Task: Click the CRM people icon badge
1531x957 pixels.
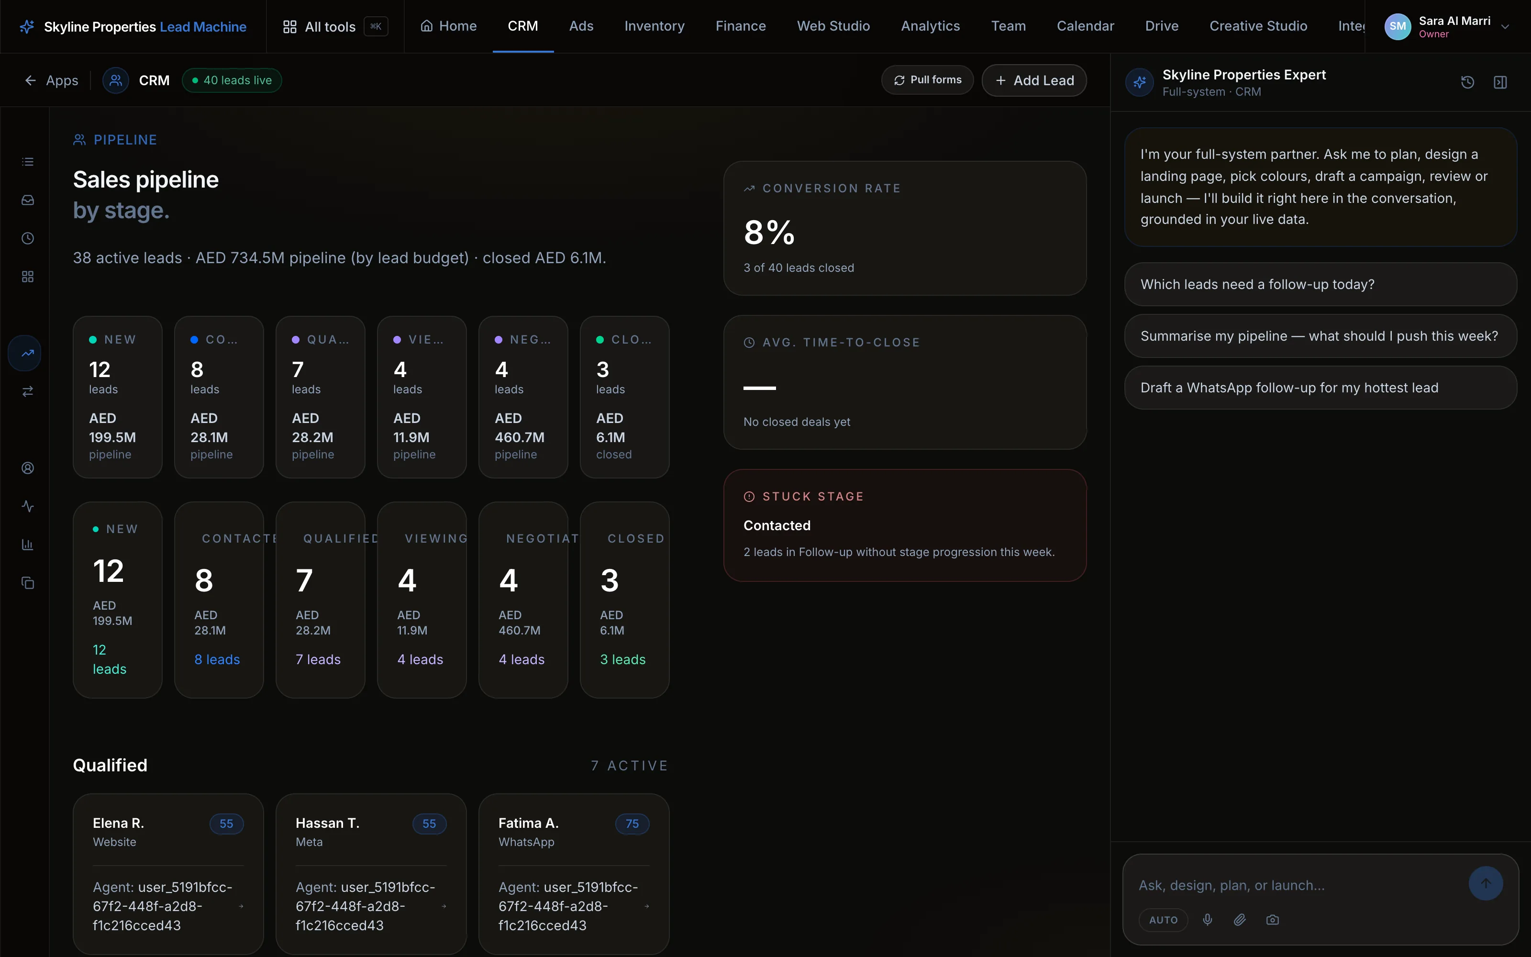Action: (116, 80)
